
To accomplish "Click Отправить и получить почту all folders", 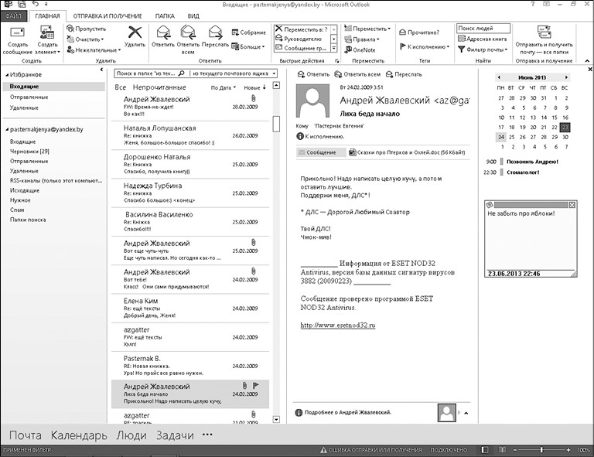I will 544,36.
